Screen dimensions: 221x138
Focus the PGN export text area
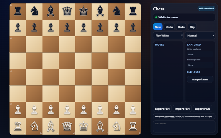(184, 127)
